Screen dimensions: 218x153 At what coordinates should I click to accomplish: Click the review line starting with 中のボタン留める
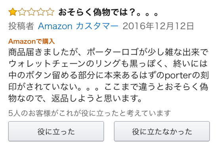109,76
